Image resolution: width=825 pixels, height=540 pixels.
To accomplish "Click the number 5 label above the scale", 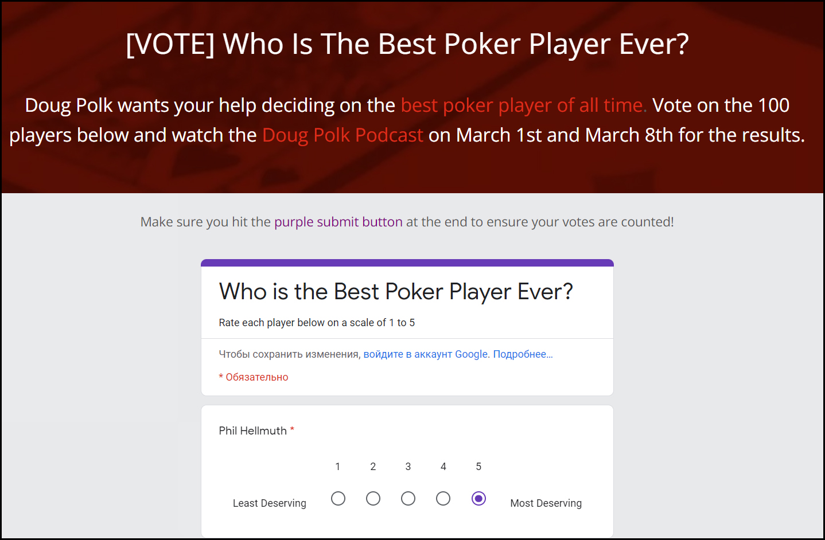I will coord(478,467).
